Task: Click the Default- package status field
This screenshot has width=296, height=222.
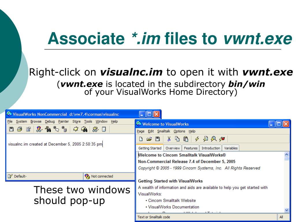Action: point(45,176)
